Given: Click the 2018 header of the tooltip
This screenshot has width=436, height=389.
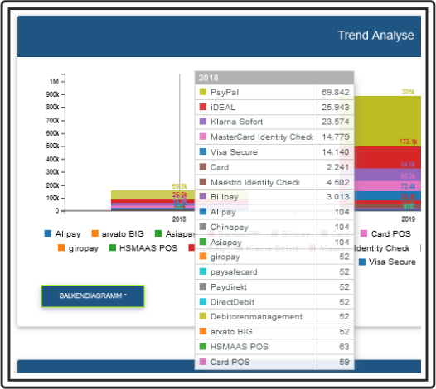Looking at the screenshot, I should point(274,78).
